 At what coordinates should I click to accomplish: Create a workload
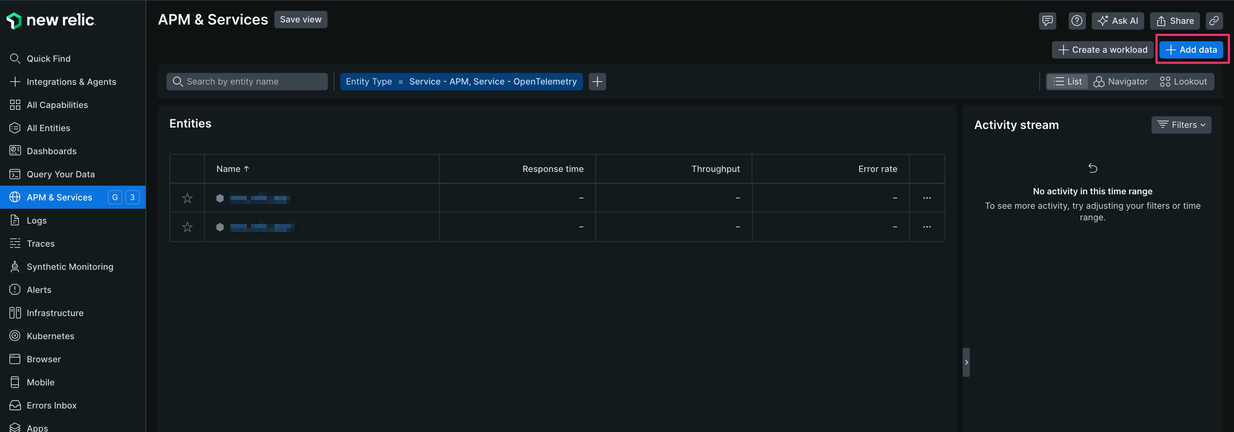tap(1102, 49)
